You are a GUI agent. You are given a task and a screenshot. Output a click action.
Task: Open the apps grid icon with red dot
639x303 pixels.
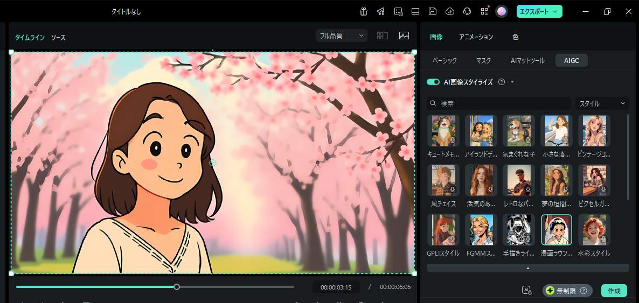tap(484, 11)
